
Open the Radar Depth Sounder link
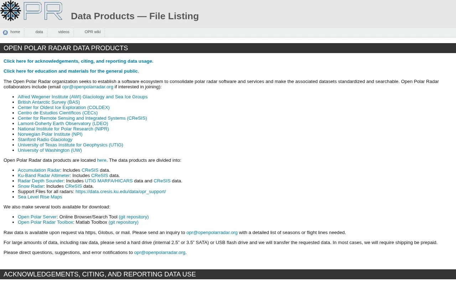point(41,181)
